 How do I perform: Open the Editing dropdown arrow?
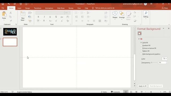tap(146, 19)
